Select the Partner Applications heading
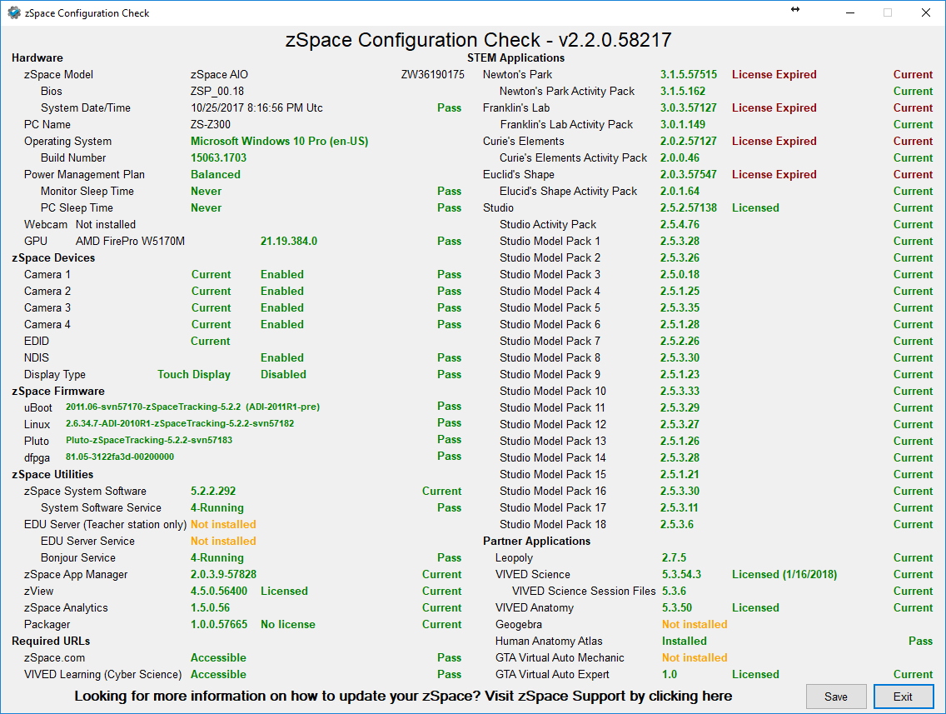This screenshot has height=714, width=946. 536,541
